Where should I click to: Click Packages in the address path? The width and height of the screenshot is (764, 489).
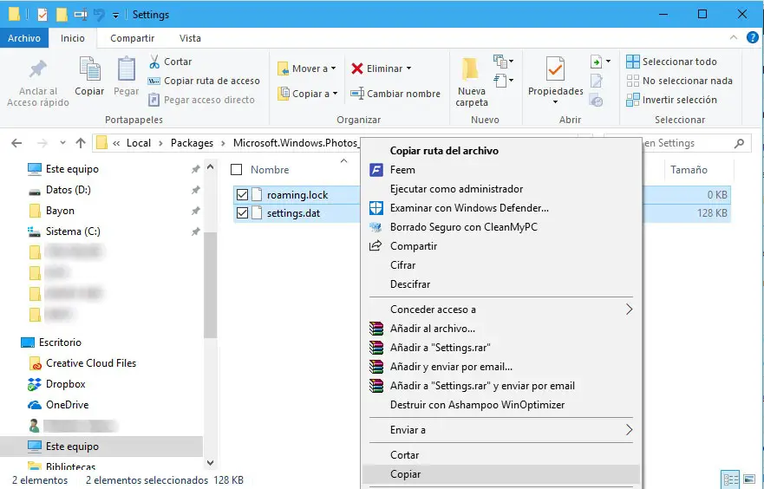point(192,143)
